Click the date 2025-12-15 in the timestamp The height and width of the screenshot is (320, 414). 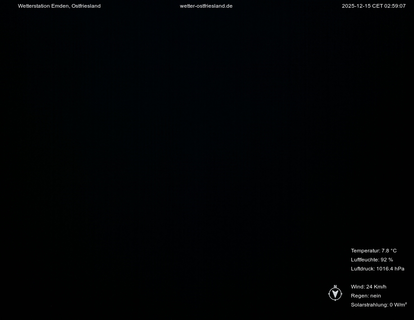tap(355, 6)
